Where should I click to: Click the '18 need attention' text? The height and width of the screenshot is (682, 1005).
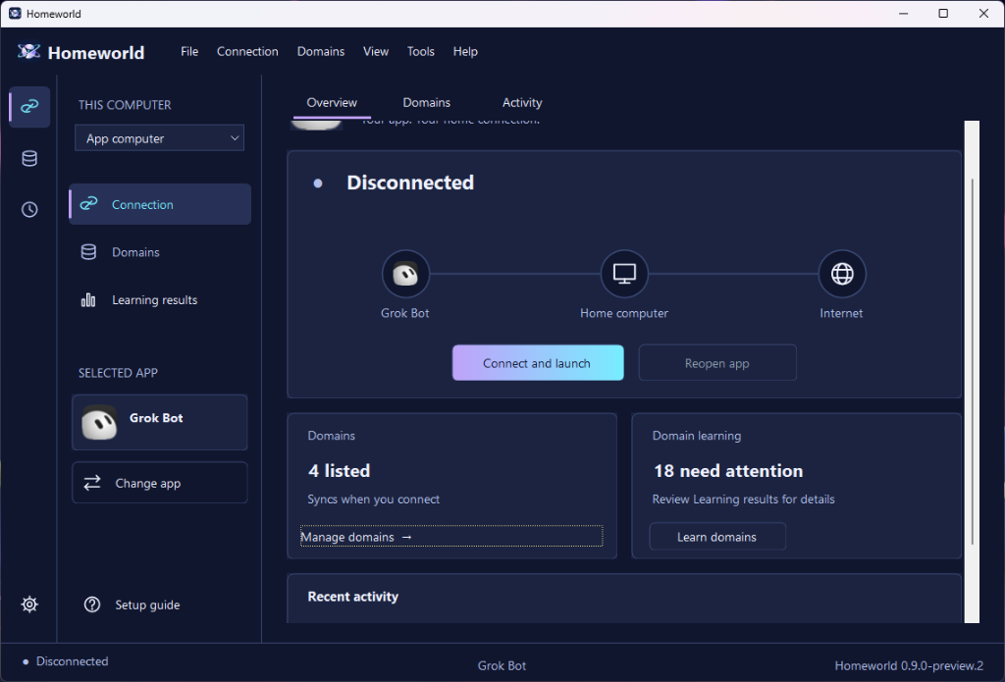point(728,470)
